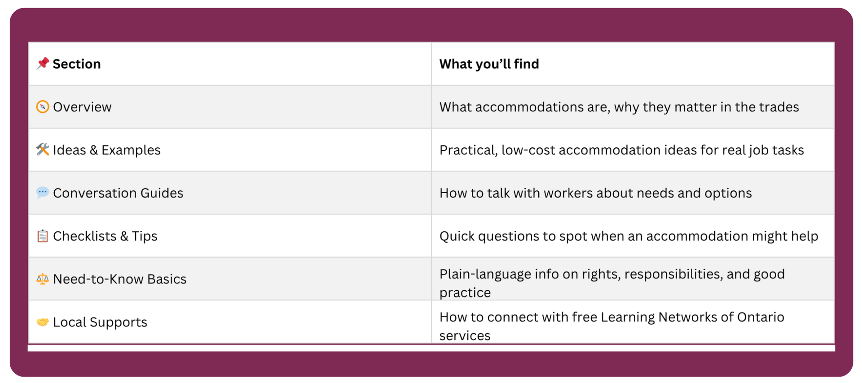Open Checklists & Tips section text
Viewport: 862px width, 383px height.
coord(105,236)
